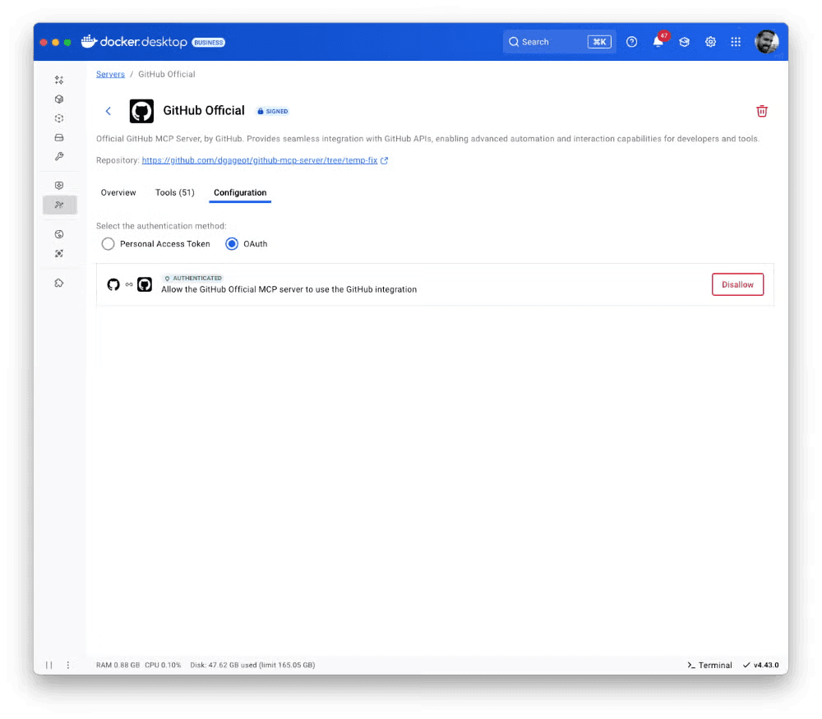Viewport: 822px width, 719px height.
Task: Click the ⌘K shortcut badge
Action: pos(600,42)
